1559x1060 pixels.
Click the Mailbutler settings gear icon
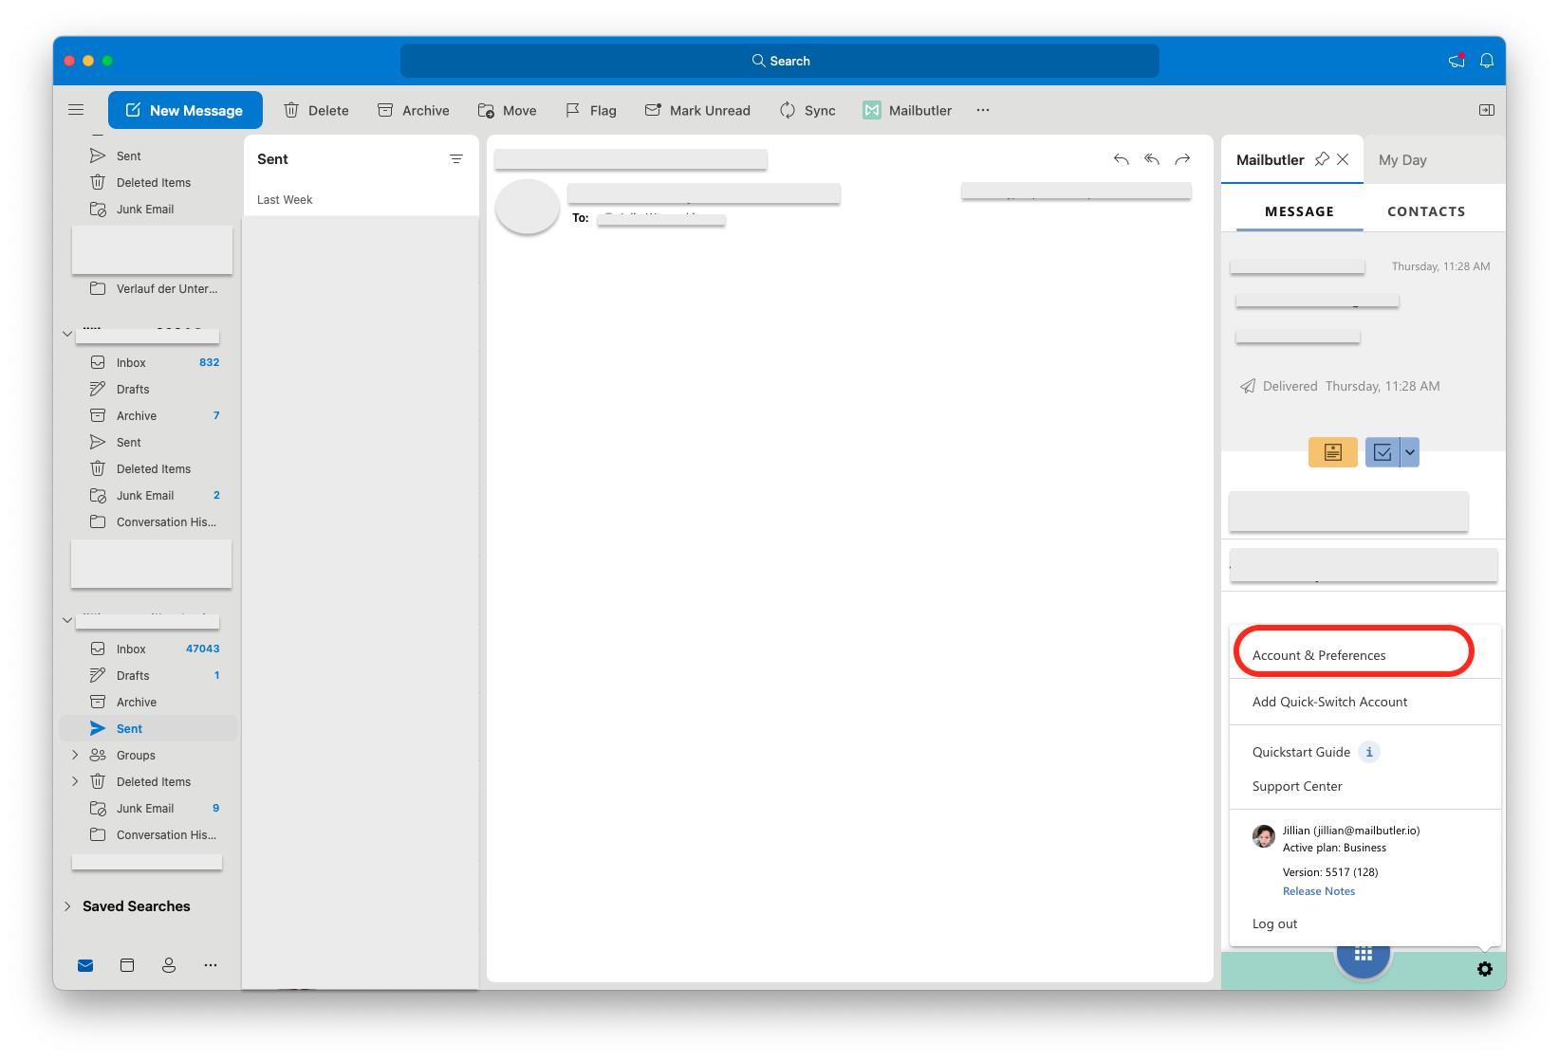coord(1485,969)
